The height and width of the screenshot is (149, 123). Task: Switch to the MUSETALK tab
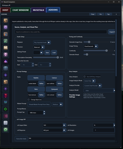39,10
